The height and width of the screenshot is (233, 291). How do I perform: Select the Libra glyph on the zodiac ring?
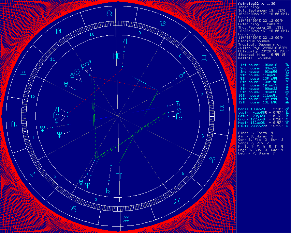(23, 73)
